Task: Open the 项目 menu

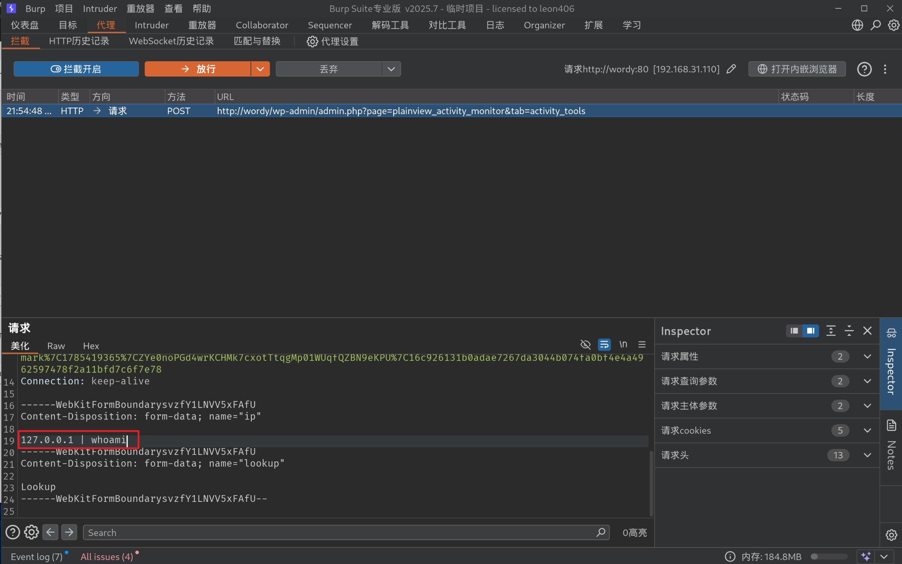Action: [64, 8]
